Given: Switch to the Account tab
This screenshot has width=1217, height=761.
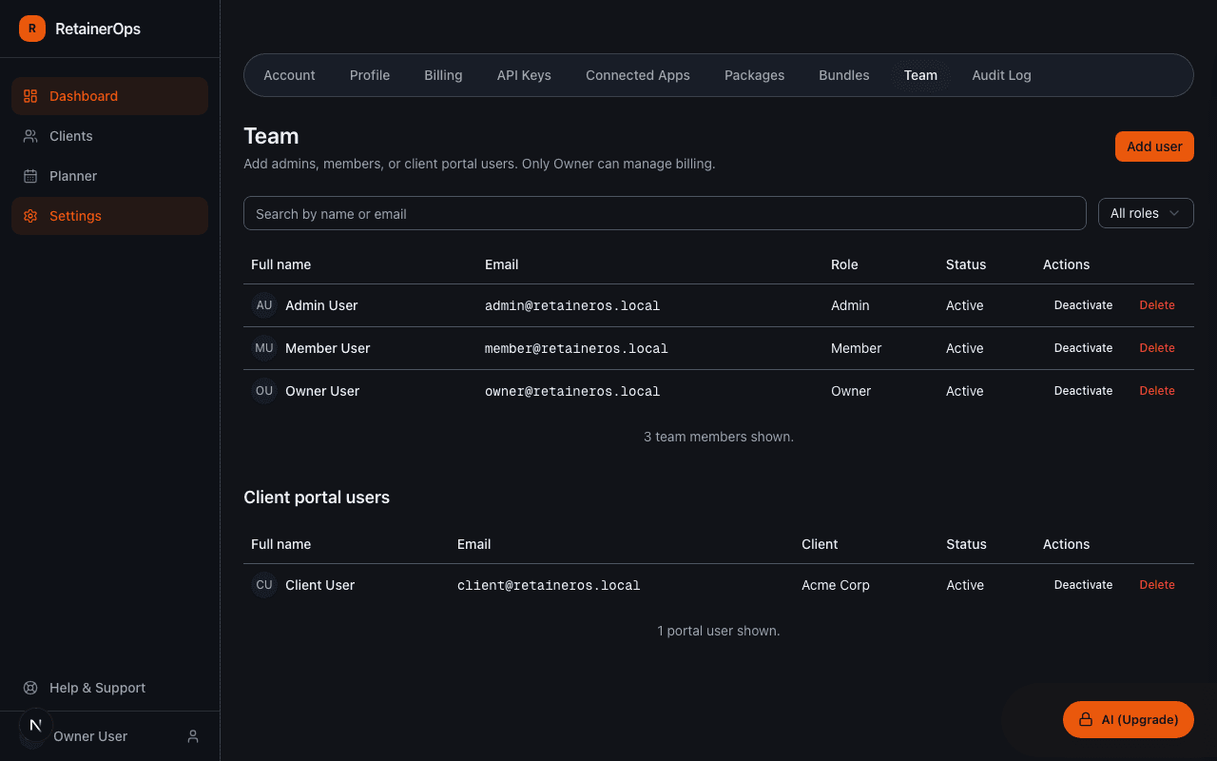Looking at the screenshot, I should pyautogui.click(x=289, y=75).
